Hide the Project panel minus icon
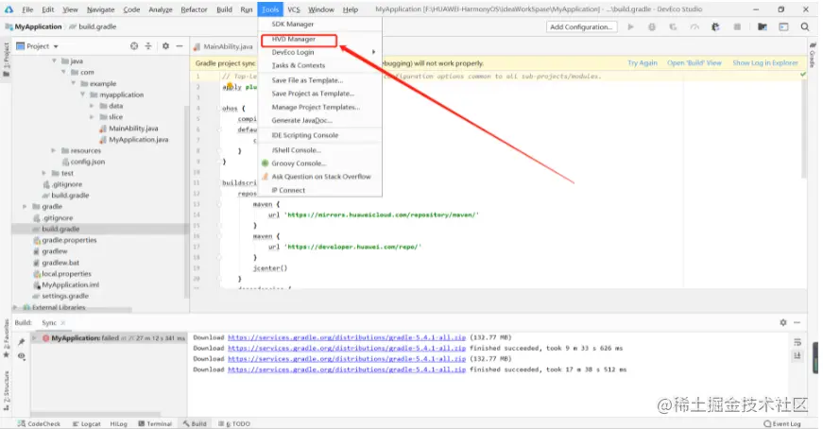Screen dimensions: 823x429 coord(180,46)
